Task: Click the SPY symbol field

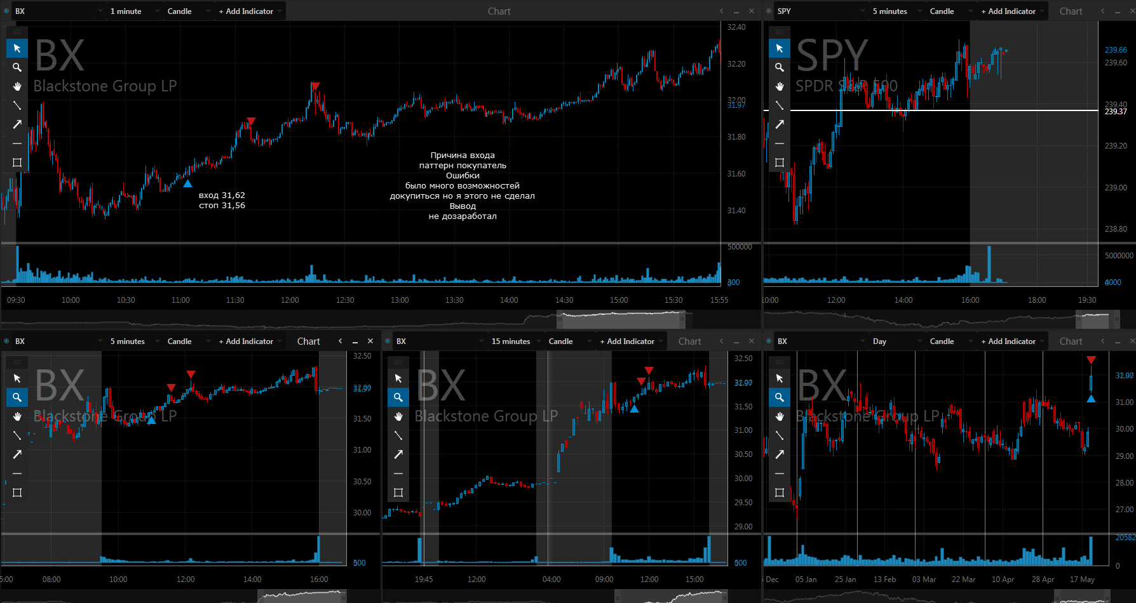Action: (x=820, y=11)
